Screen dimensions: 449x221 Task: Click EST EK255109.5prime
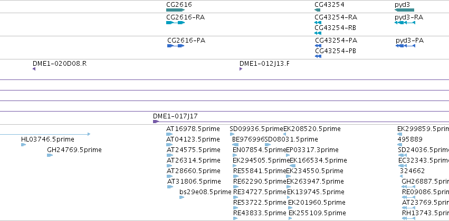(317, 213)
